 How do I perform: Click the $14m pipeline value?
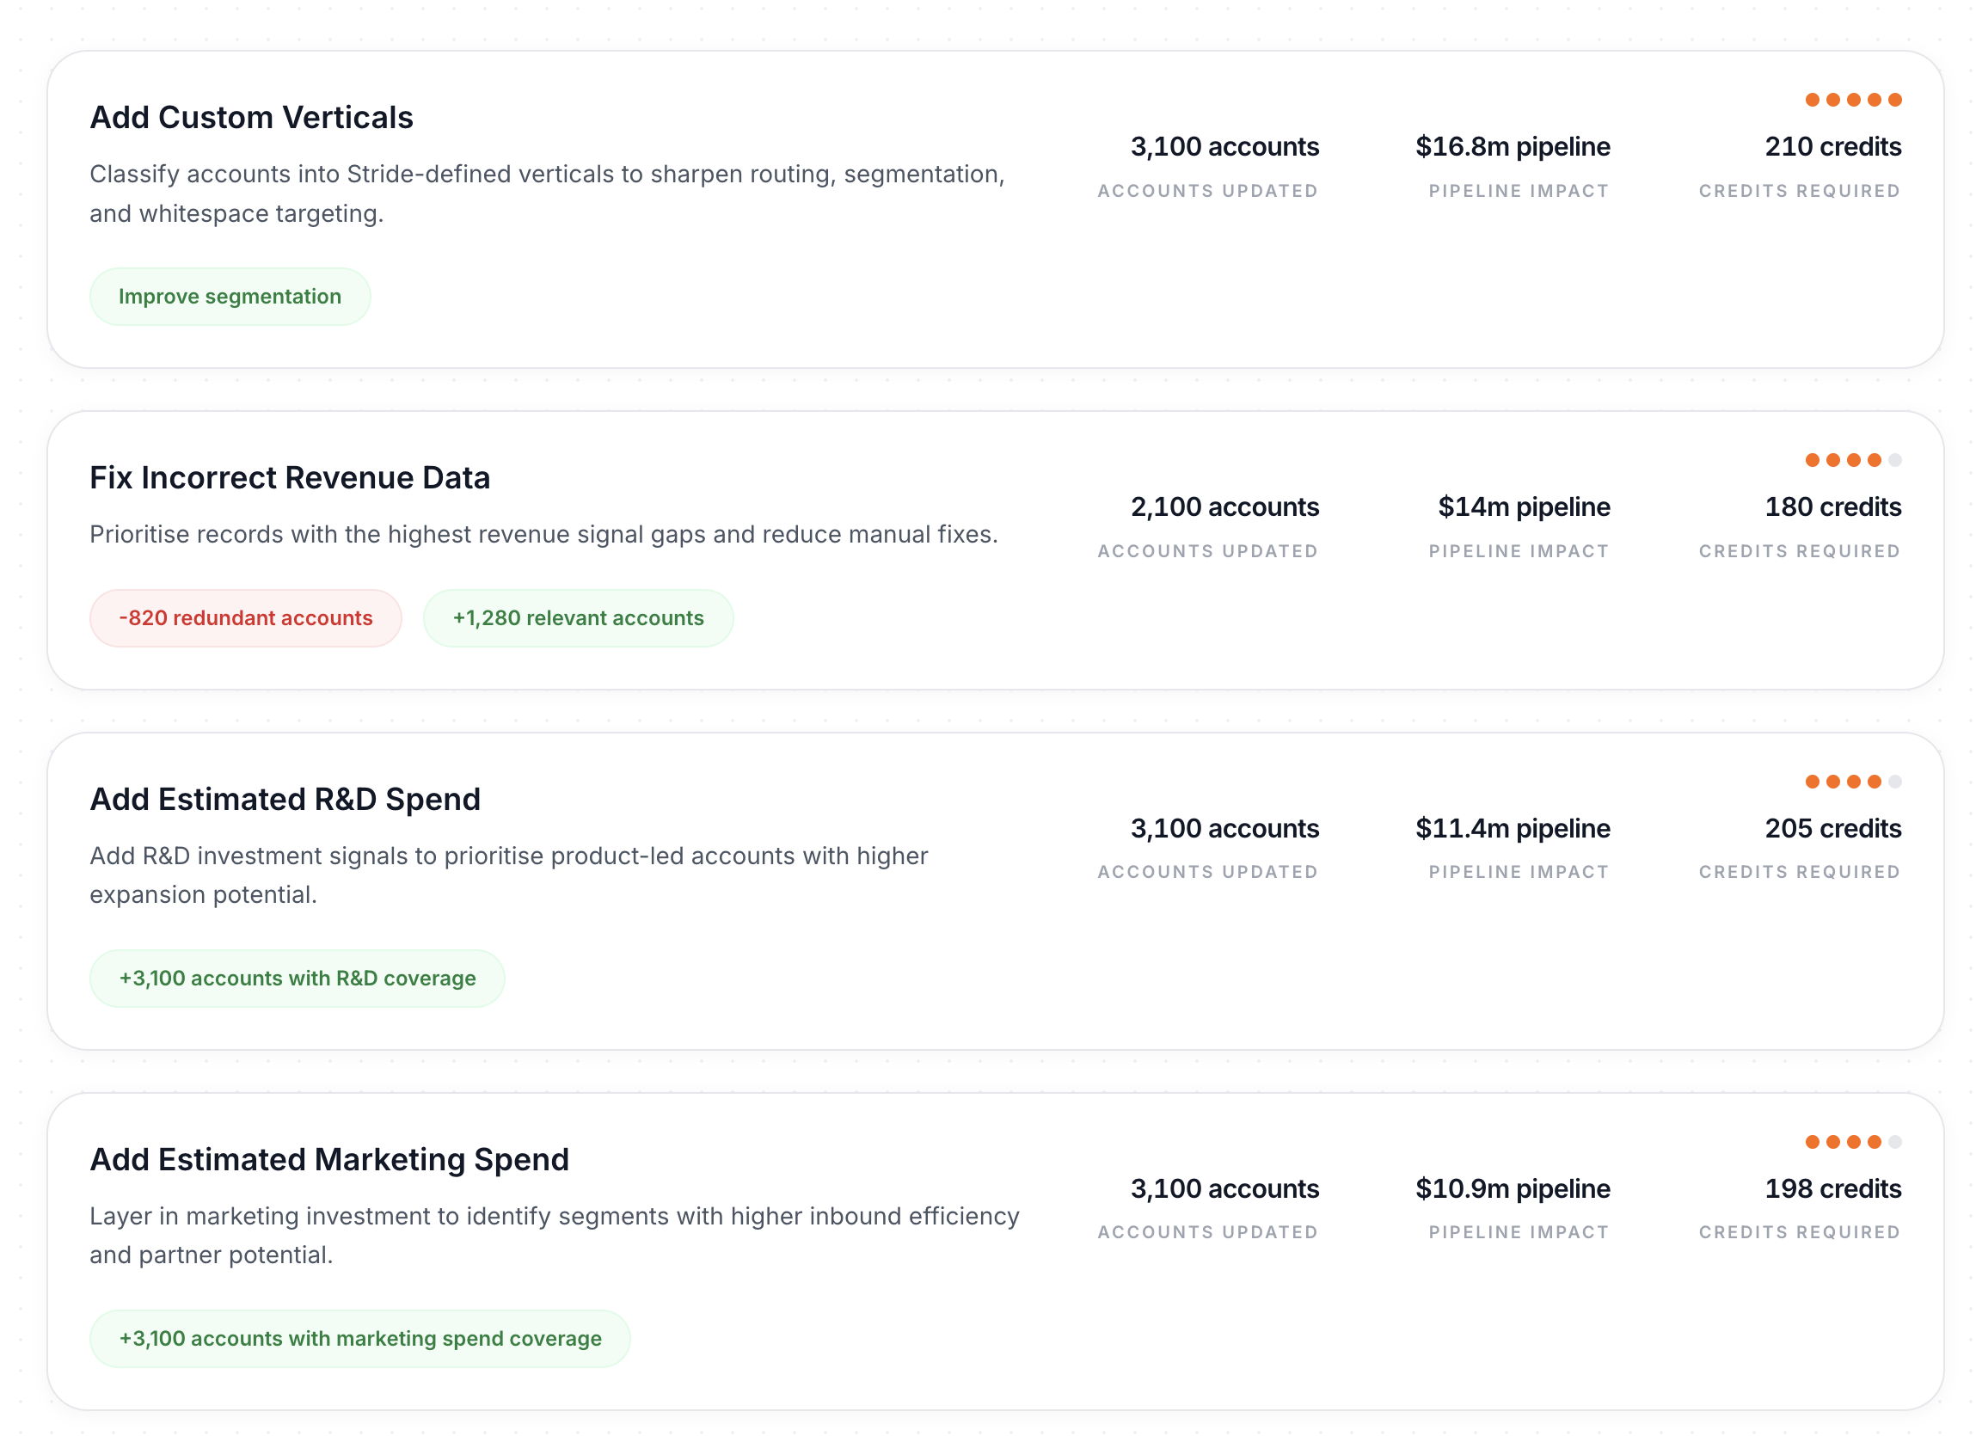1524,506
